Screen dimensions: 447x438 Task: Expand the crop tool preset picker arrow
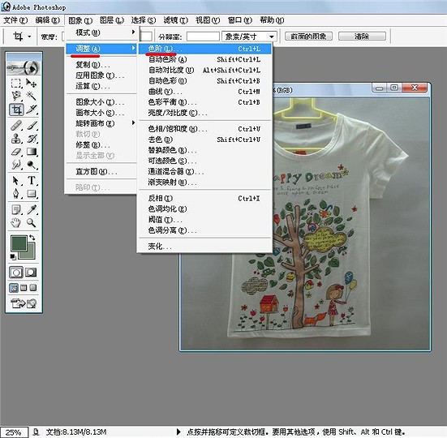pyautogui.click(x=29, y=36)
